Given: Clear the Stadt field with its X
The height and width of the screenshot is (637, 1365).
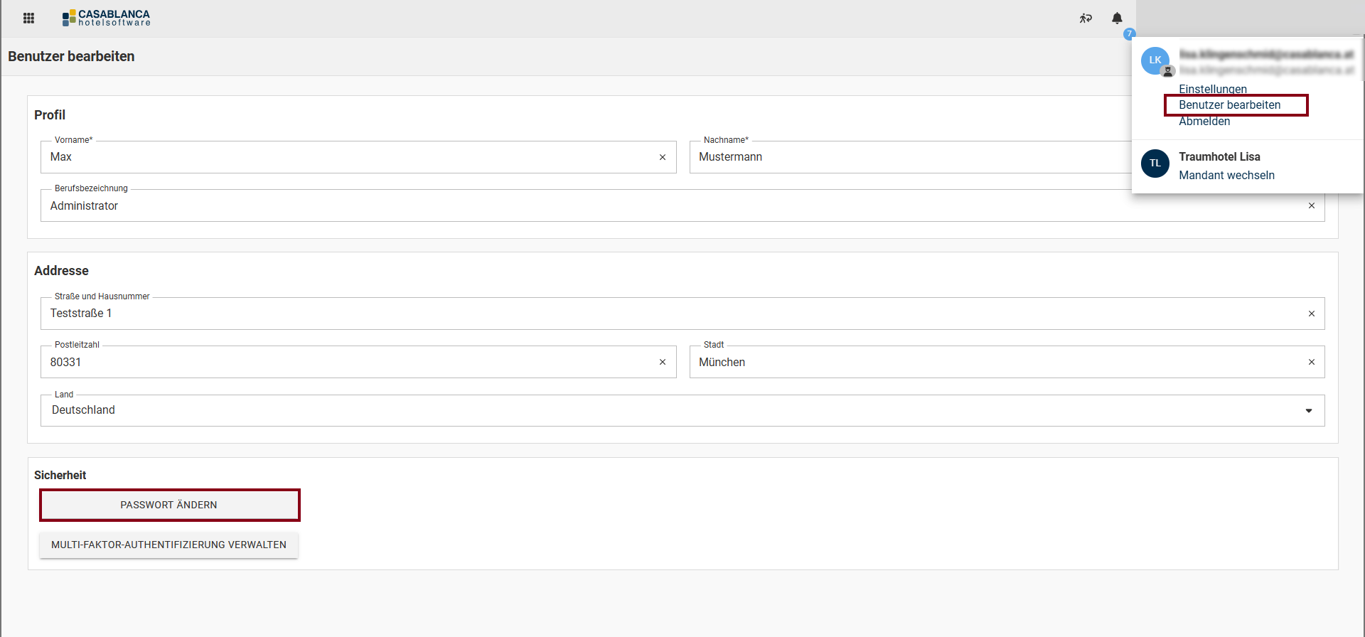Looking at the screenshot, I should (1312, 362).
